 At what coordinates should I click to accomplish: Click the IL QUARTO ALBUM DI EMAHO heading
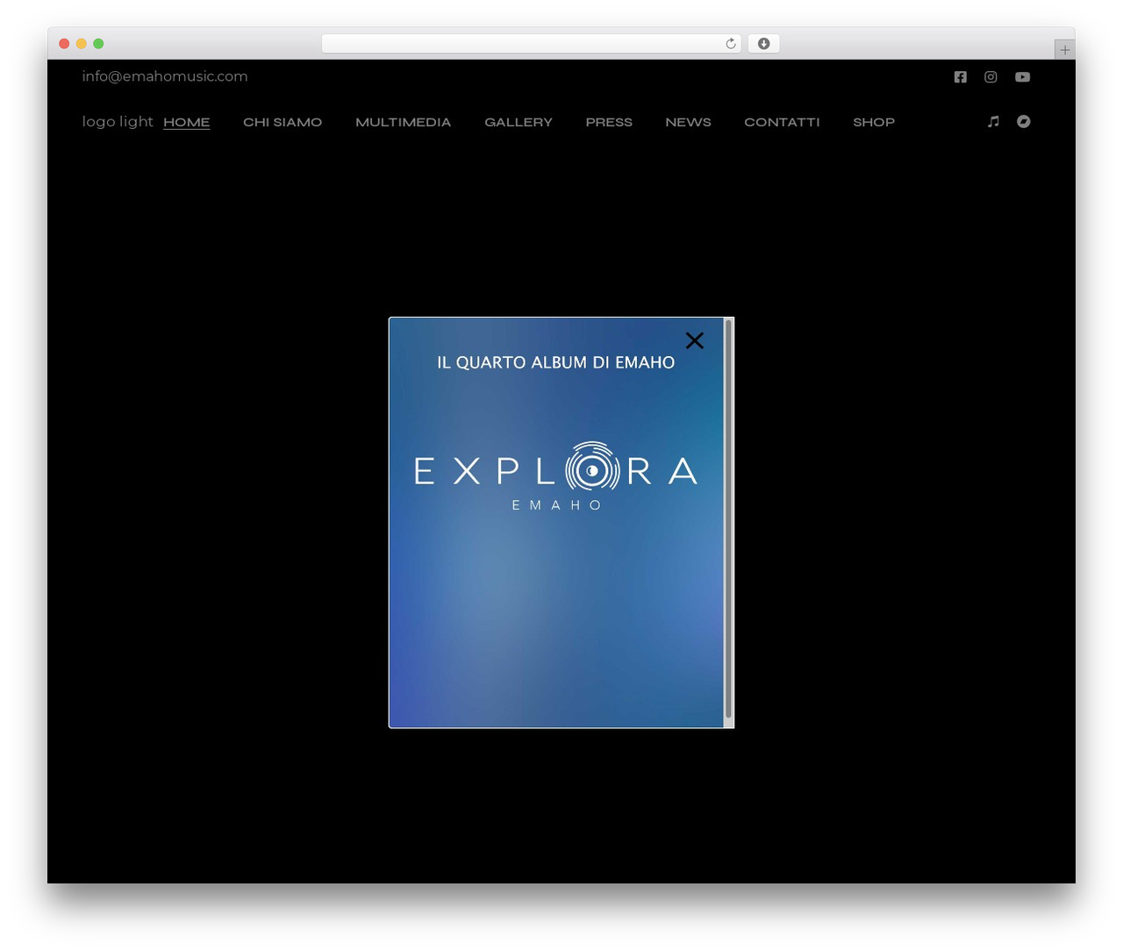(x=556, y=362)
